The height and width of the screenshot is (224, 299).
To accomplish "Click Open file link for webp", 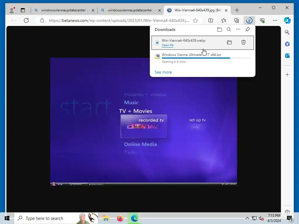I will [x=168, y=45].
